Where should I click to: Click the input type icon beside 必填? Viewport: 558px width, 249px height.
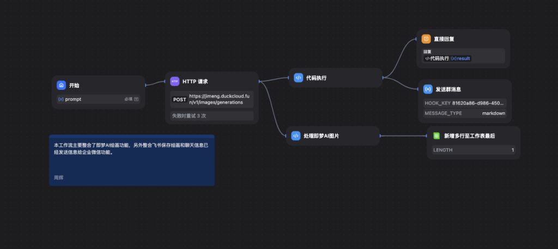[x=136, y=99]
